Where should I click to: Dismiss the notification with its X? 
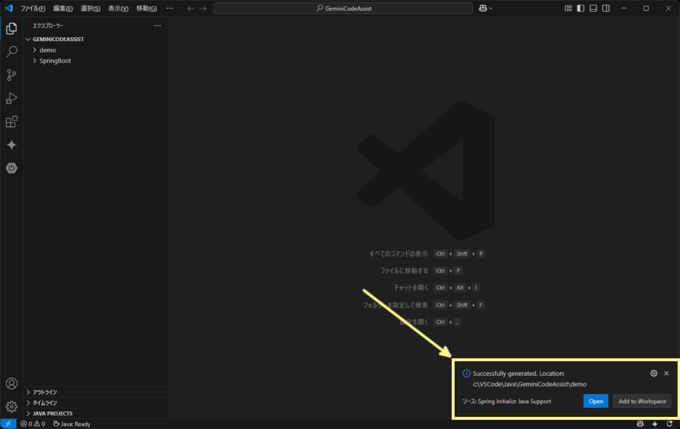coord(667,373)
